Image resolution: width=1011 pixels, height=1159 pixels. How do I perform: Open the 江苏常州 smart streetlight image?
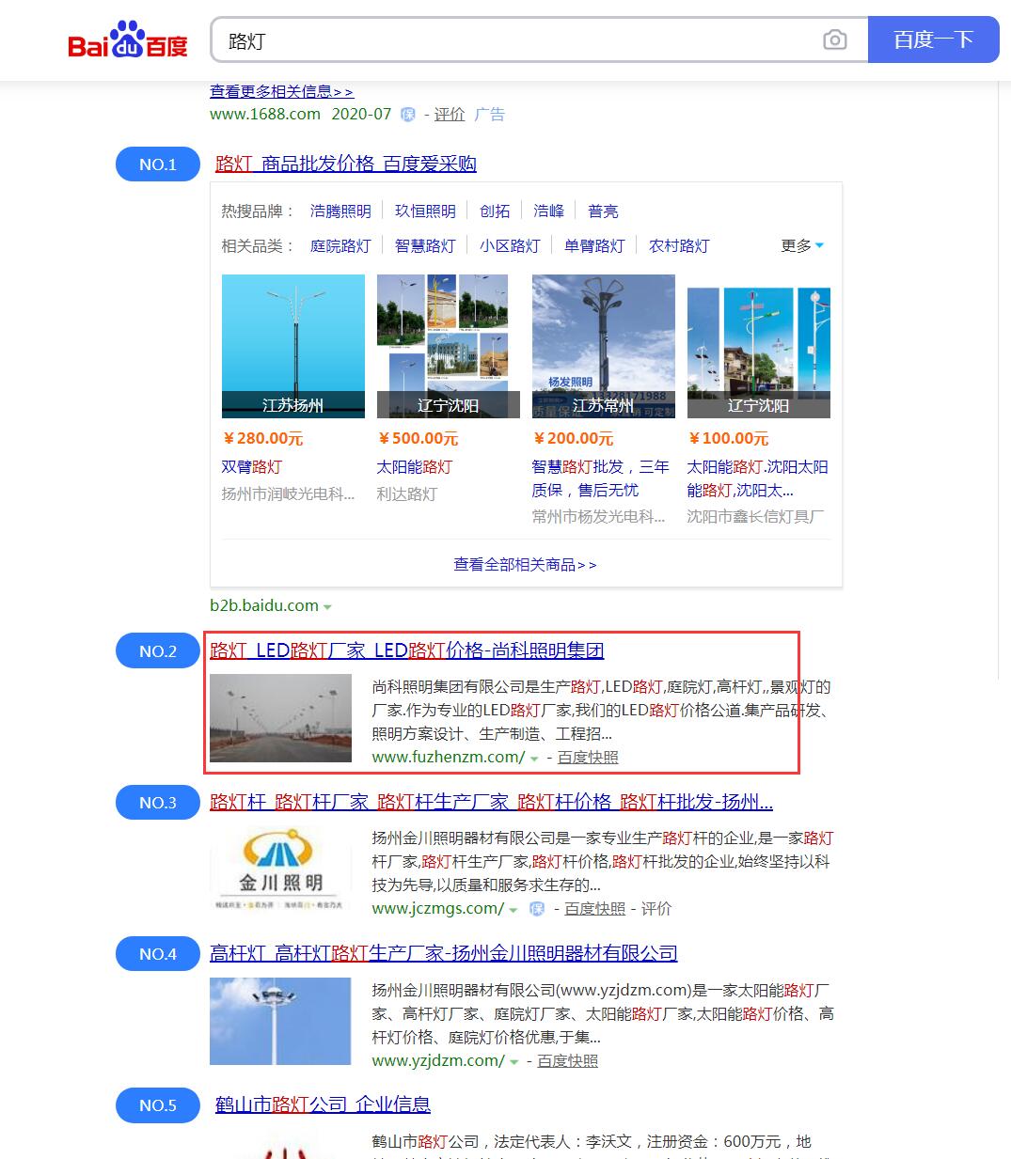pyautogui.click(x=604, y=346)
